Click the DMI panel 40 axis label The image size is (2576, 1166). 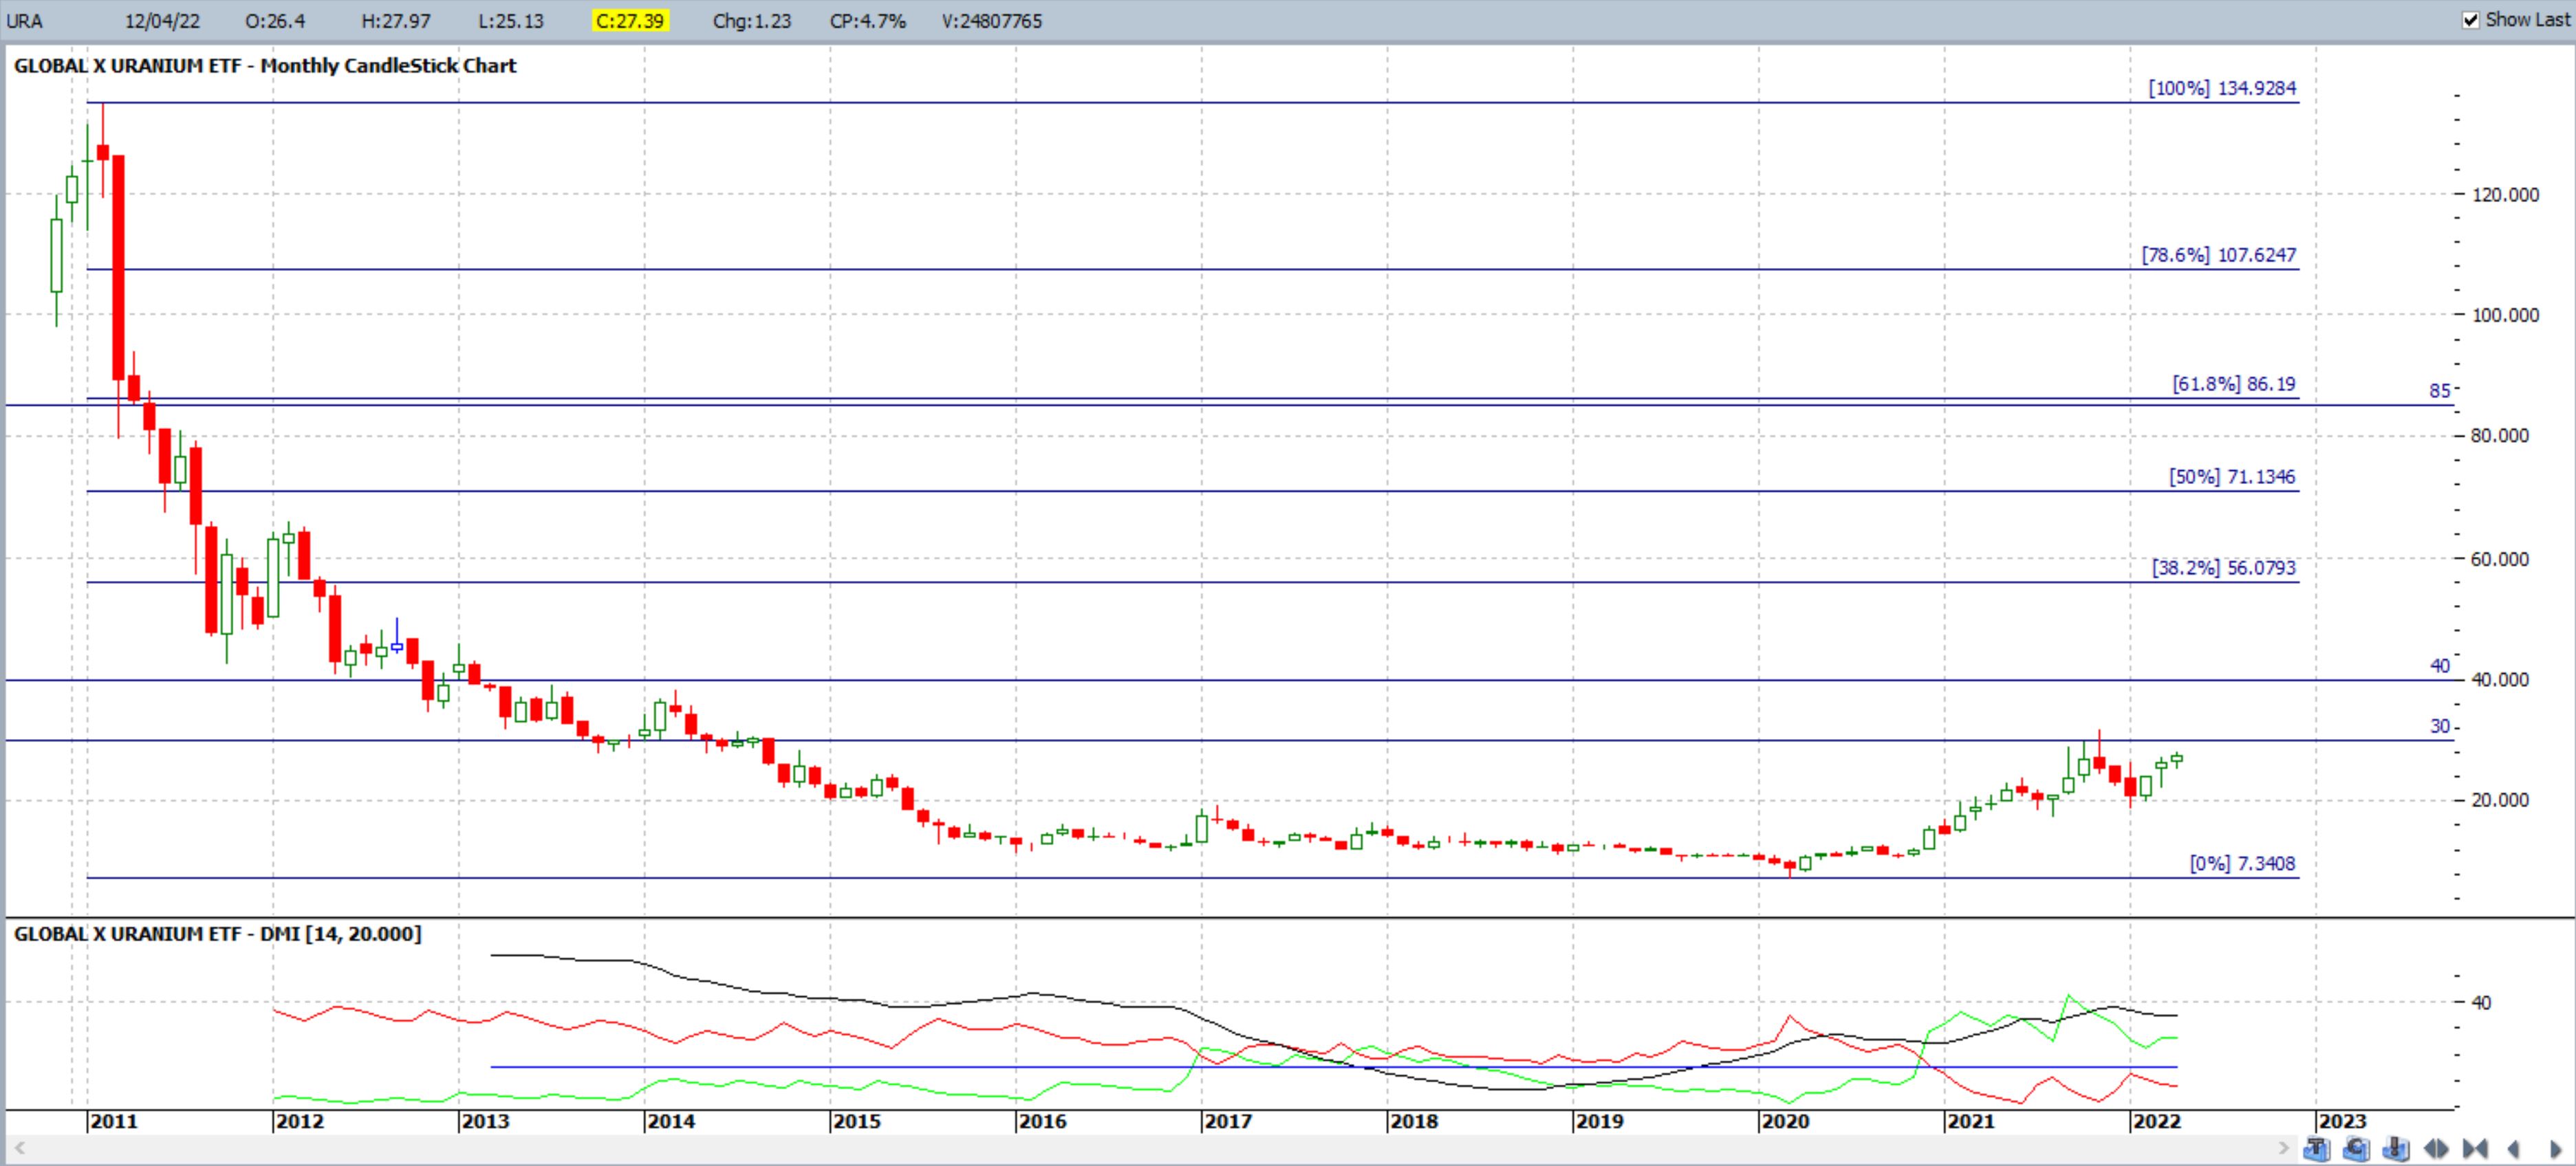coord(2481,1002)
